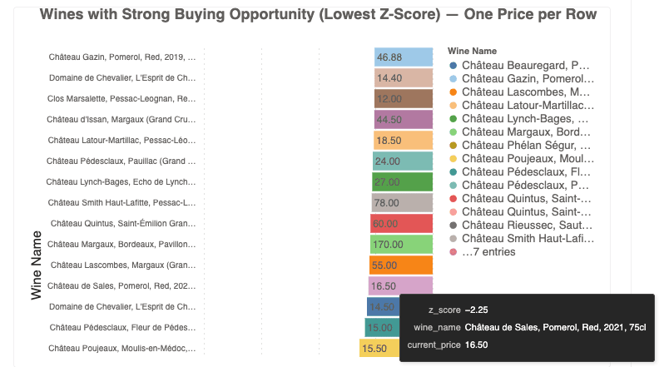Click the Château Rieussec legend dot

[x=453, y=226]
